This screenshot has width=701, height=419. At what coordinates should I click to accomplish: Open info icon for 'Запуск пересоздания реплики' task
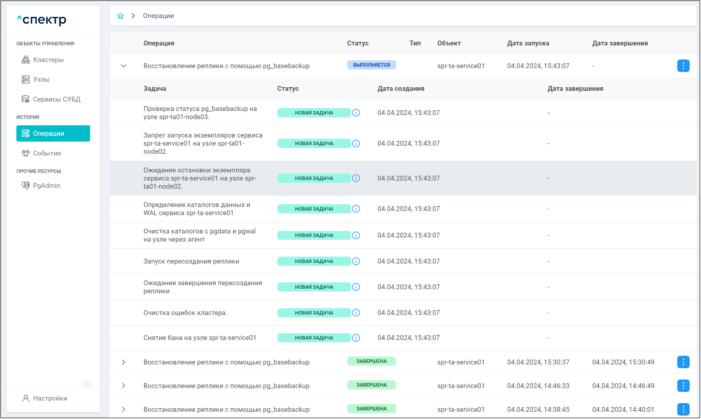(356, 261)
